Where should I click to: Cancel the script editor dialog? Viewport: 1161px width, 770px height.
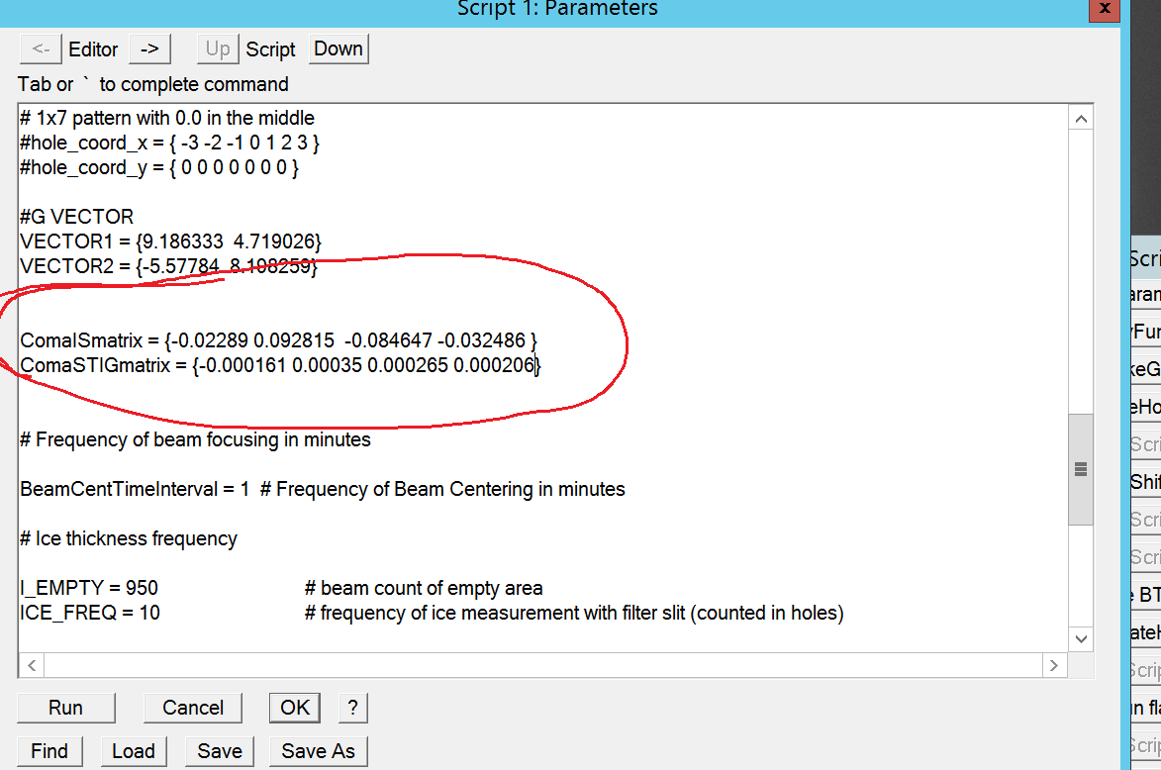coord(193,708)
